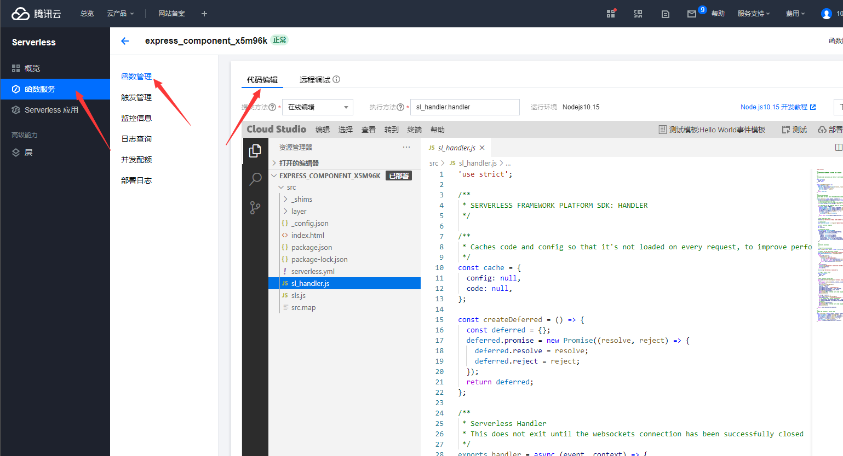Select 函数服务 in the Serverless sidebar

coord(55,89)
